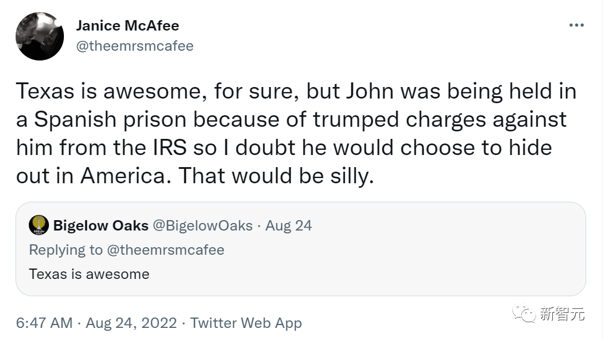Open the Bigelow Oaks name in quoted tweet
Image resolution: width=604 pixels, height=340 pixels.
(x=101, y=225)
